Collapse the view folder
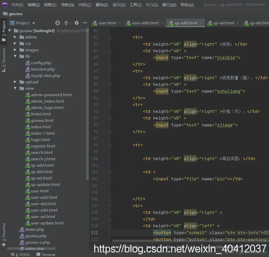This screenshot has height=257, width=269. point(15,88)
